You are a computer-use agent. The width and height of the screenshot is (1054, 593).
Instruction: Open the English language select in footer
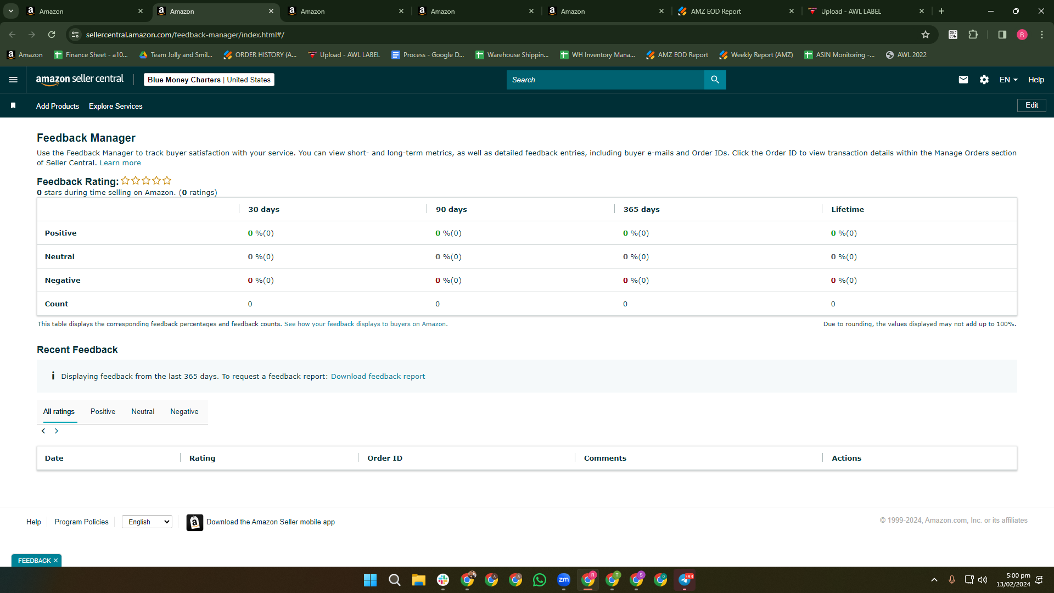pyautogui.click(x=147, y=522)
